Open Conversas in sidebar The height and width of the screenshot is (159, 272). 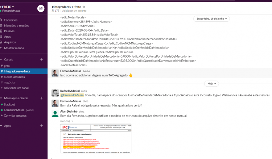tap(11, 20)
